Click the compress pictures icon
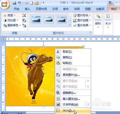This screenshot has height=114, width=120. point(24,15)
